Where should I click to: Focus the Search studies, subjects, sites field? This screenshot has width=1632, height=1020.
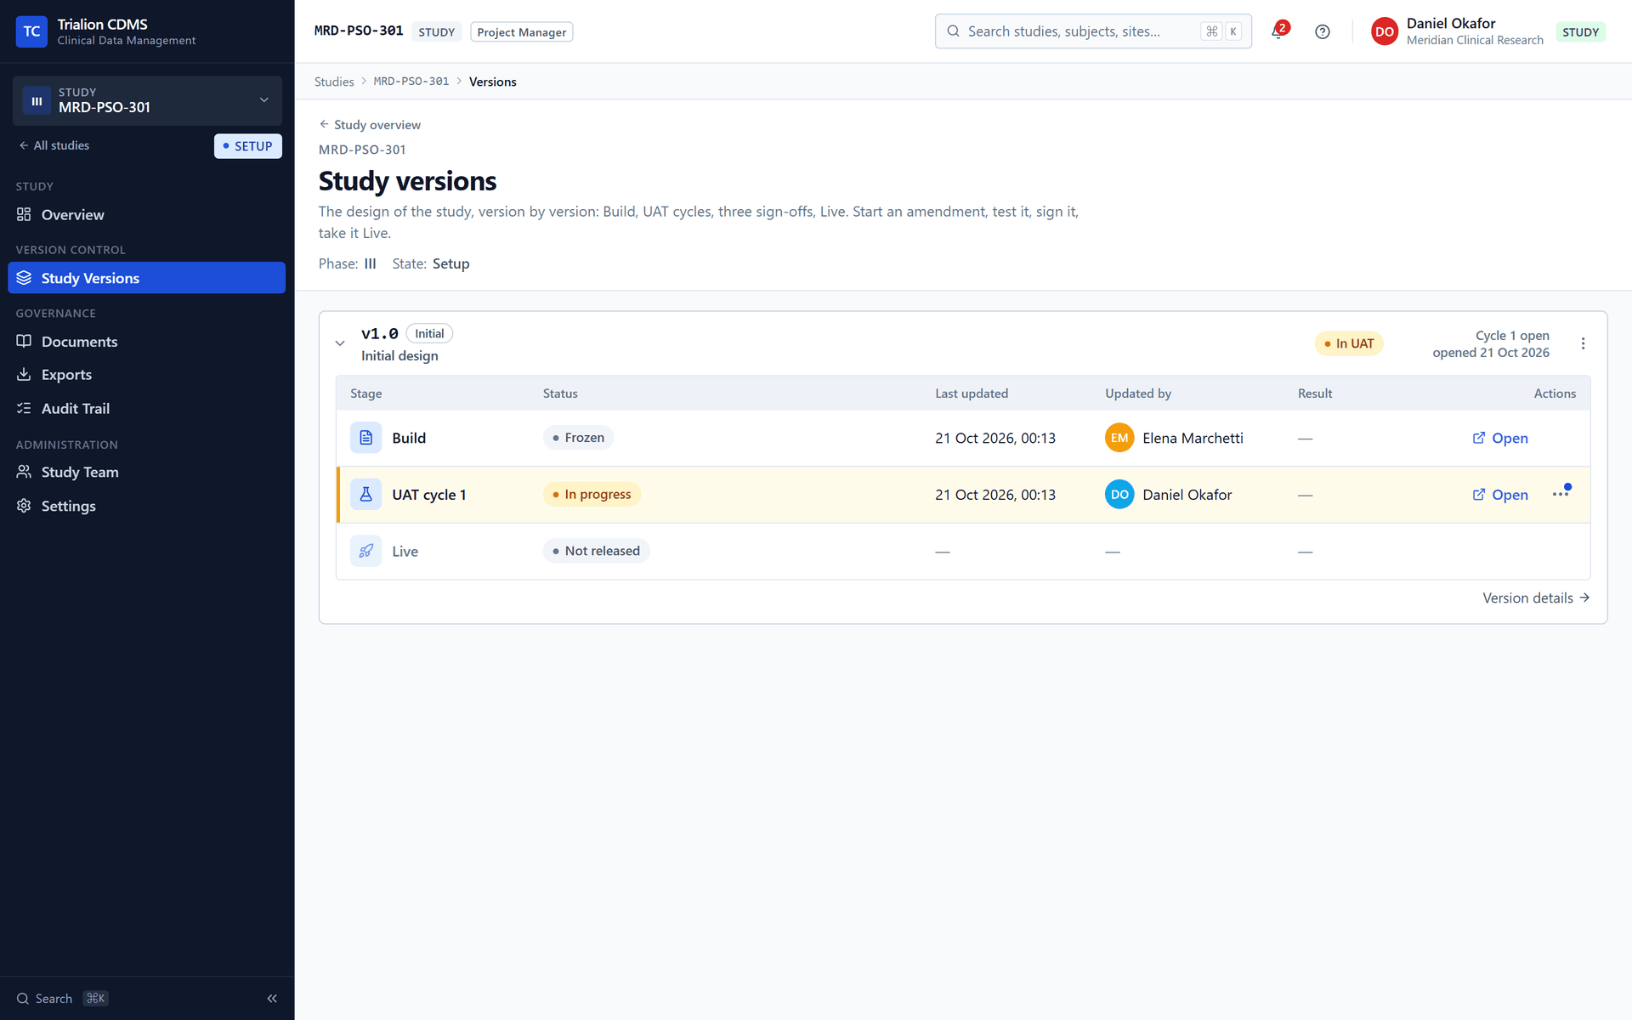(x=1093, y=31)
